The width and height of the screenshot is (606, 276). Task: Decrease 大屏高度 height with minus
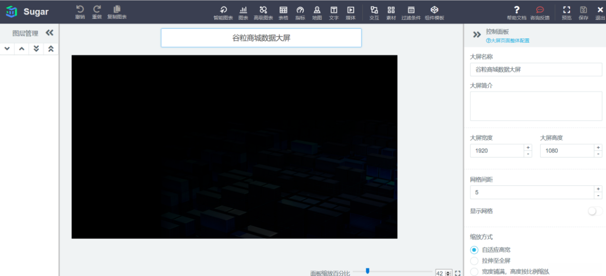[598, 153]
